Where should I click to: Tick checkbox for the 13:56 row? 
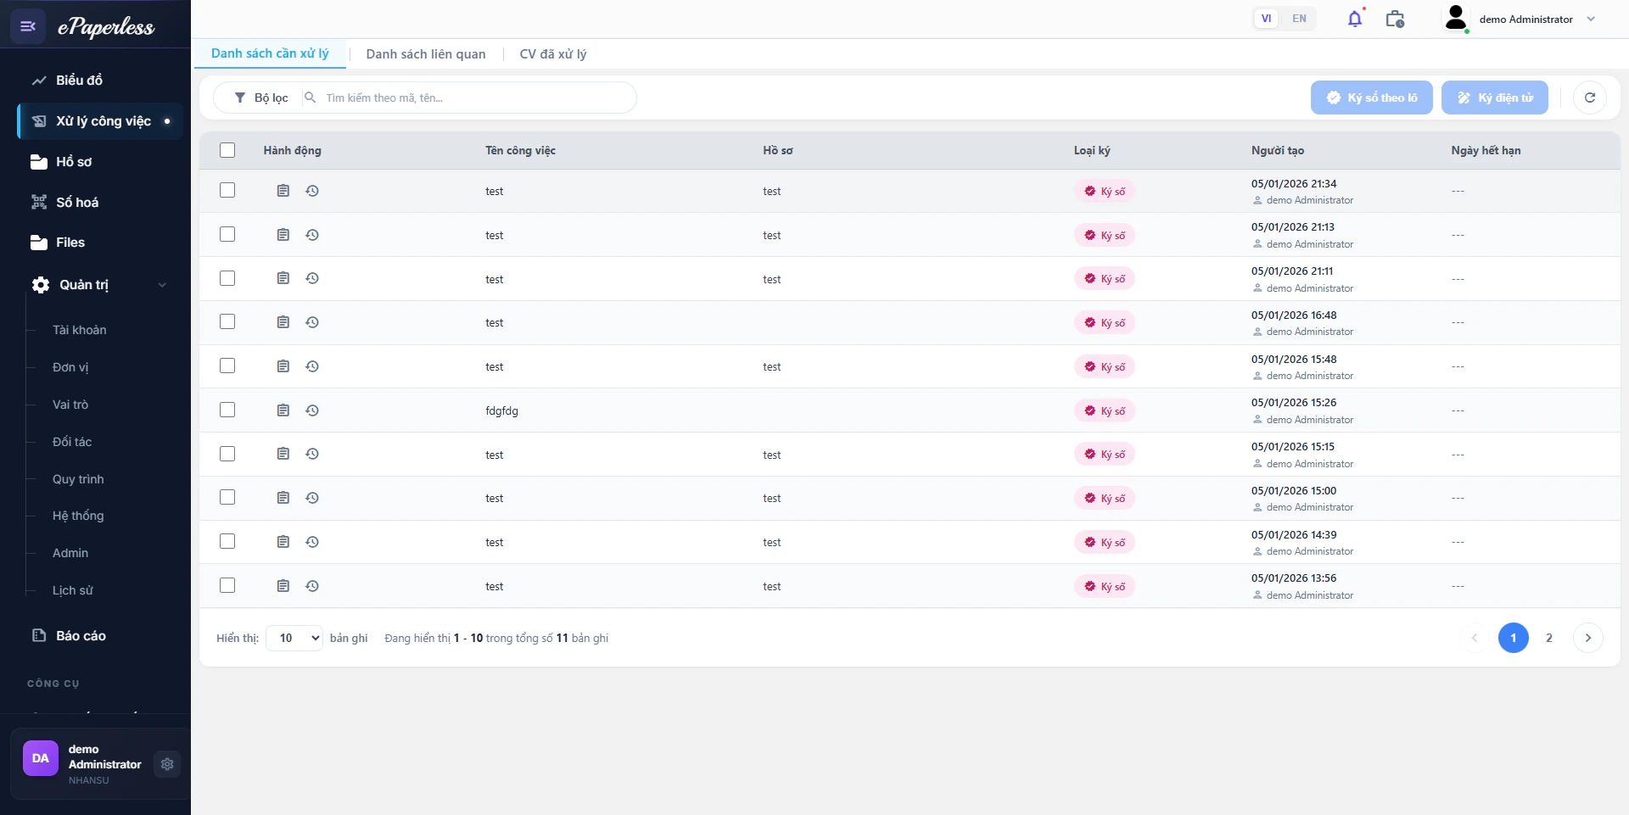(227, 585)
